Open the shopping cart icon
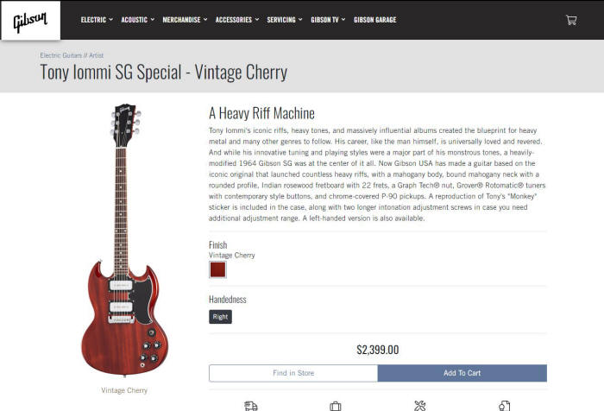Viewport: 604px width, 411px height. 571,20
